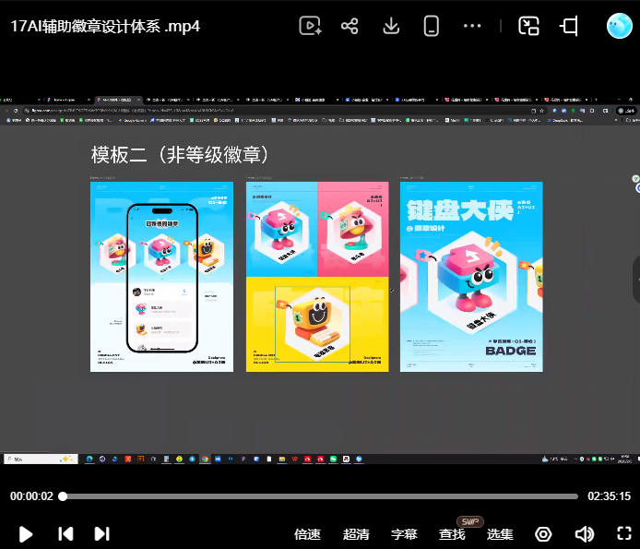Screen dimensions: 640x549
Task: Click the phone mockup template image in video
Action: [x=161, y=277]
